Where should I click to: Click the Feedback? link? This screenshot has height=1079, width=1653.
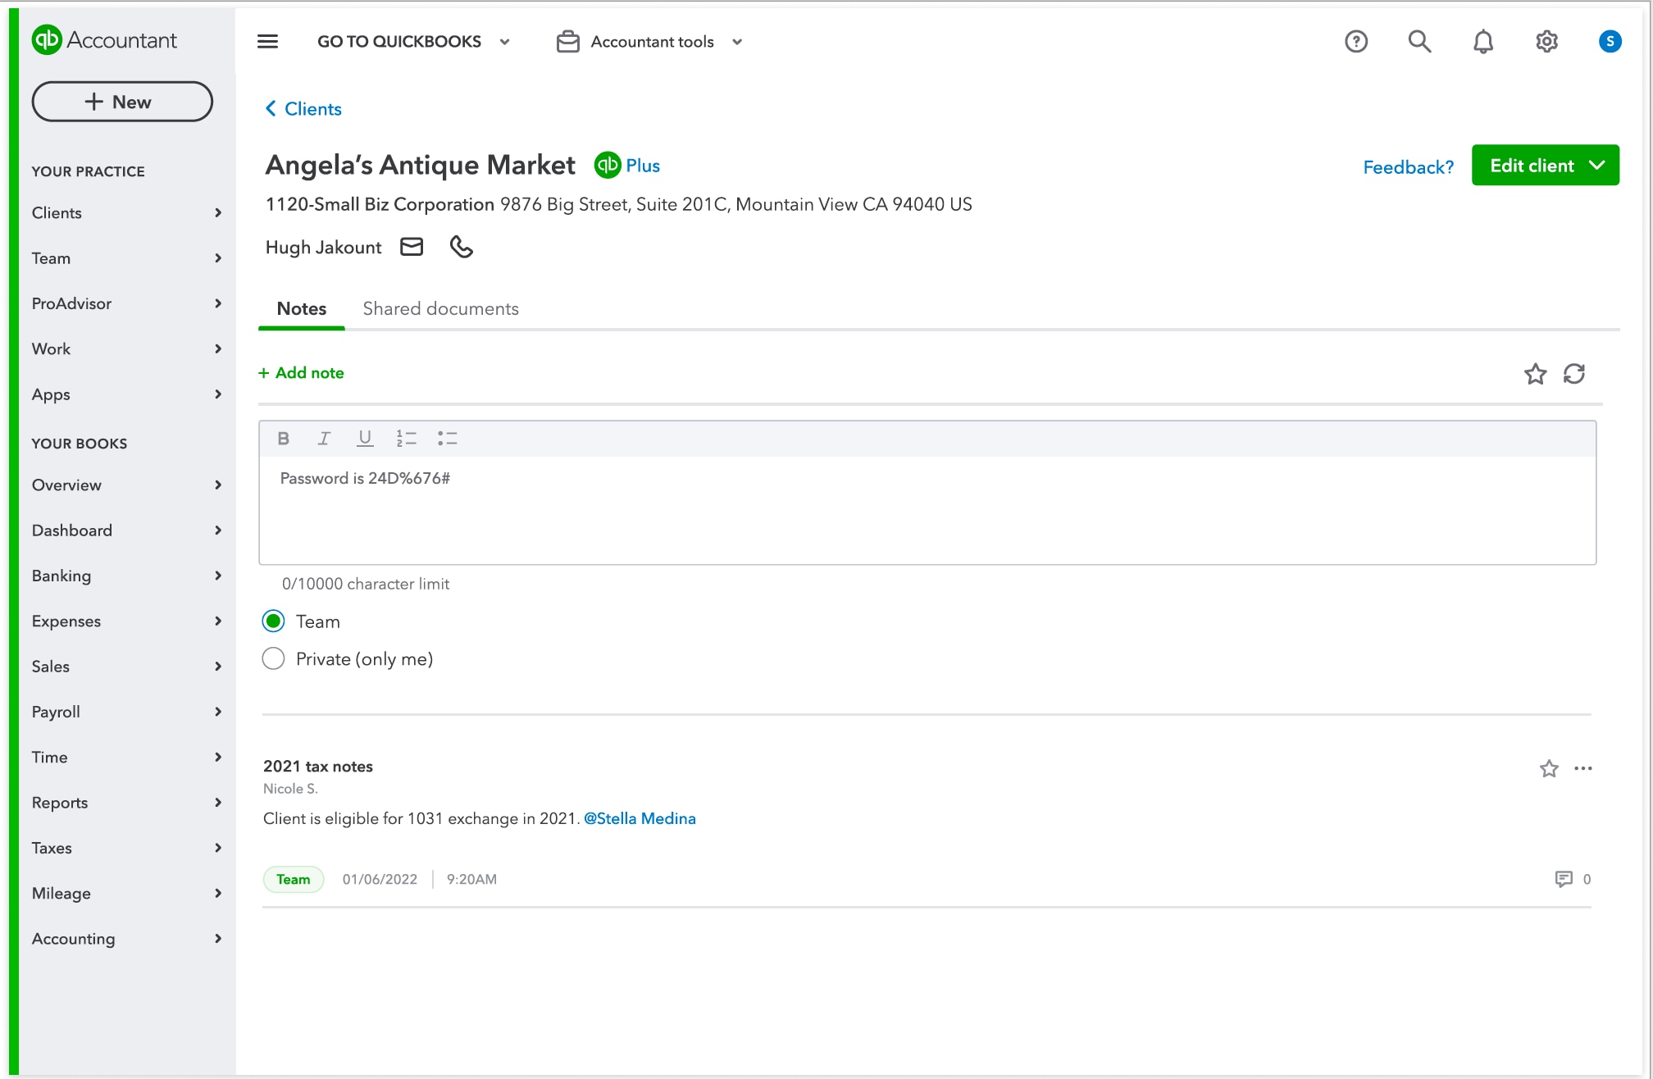[x=1408, y=167]
